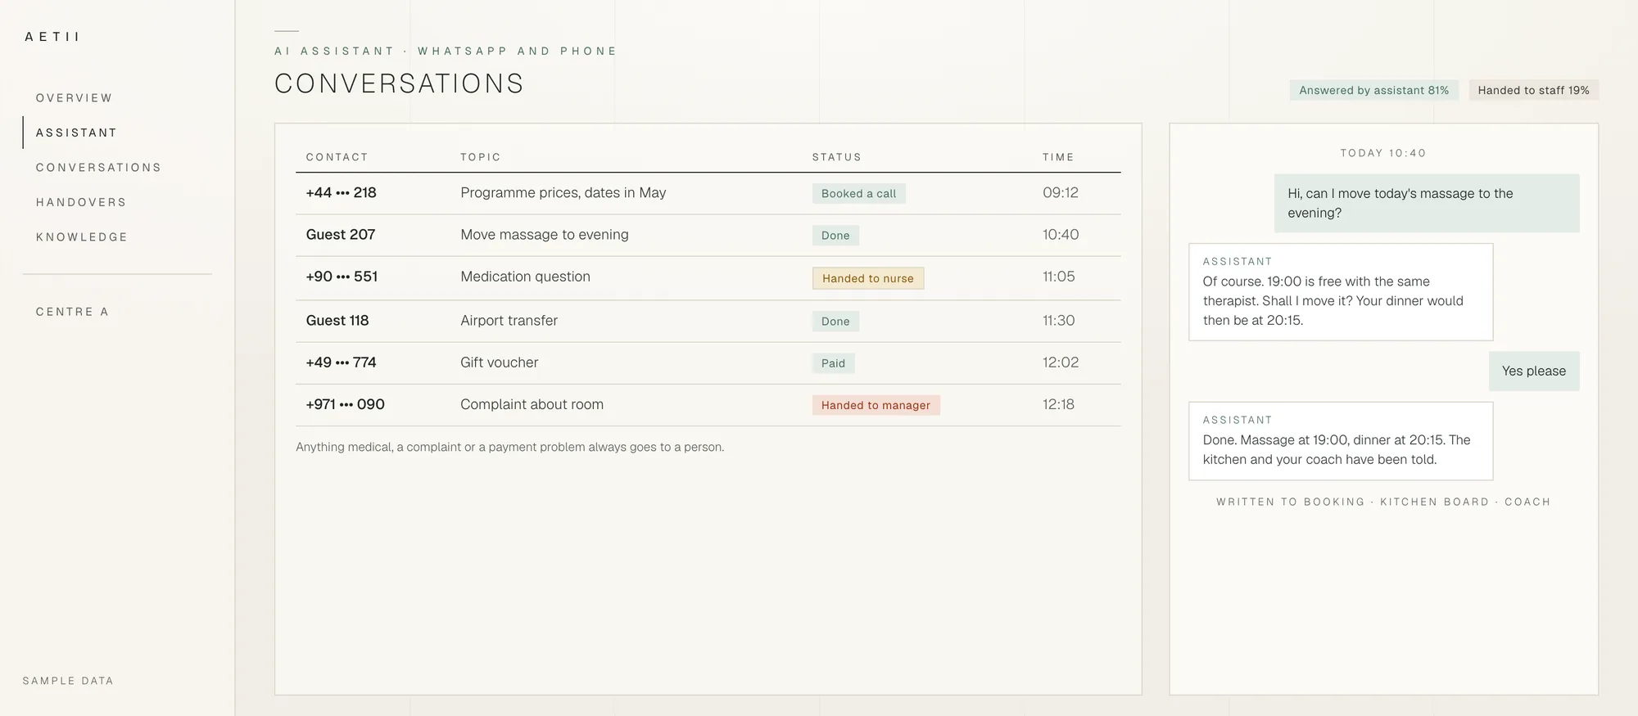Click the Topic column header
The image size is (1638, 716).
click(x=480, y=157)
